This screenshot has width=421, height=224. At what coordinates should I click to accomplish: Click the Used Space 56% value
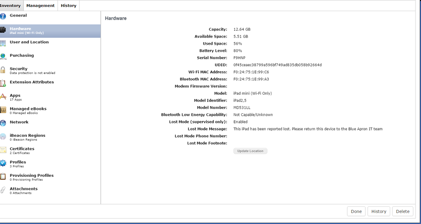pos(238,44)
